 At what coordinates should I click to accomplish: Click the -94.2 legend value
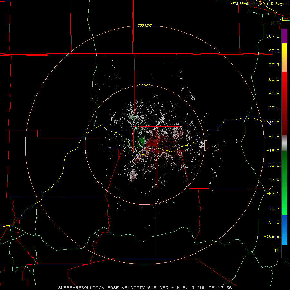tap(273, 222)
